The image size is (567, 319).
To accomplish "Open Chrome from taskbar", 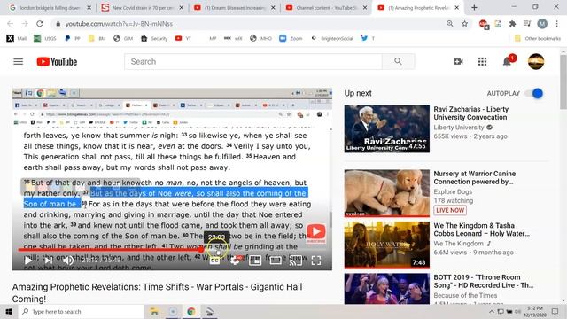I will (x=191, y=311).
